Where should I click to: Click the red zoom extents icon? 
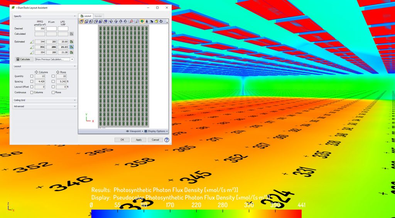[131, 21]
